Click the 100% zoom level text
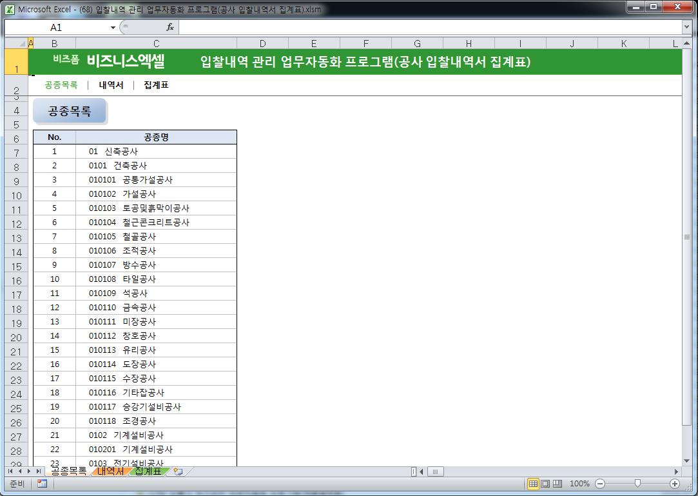 [579, 484]
